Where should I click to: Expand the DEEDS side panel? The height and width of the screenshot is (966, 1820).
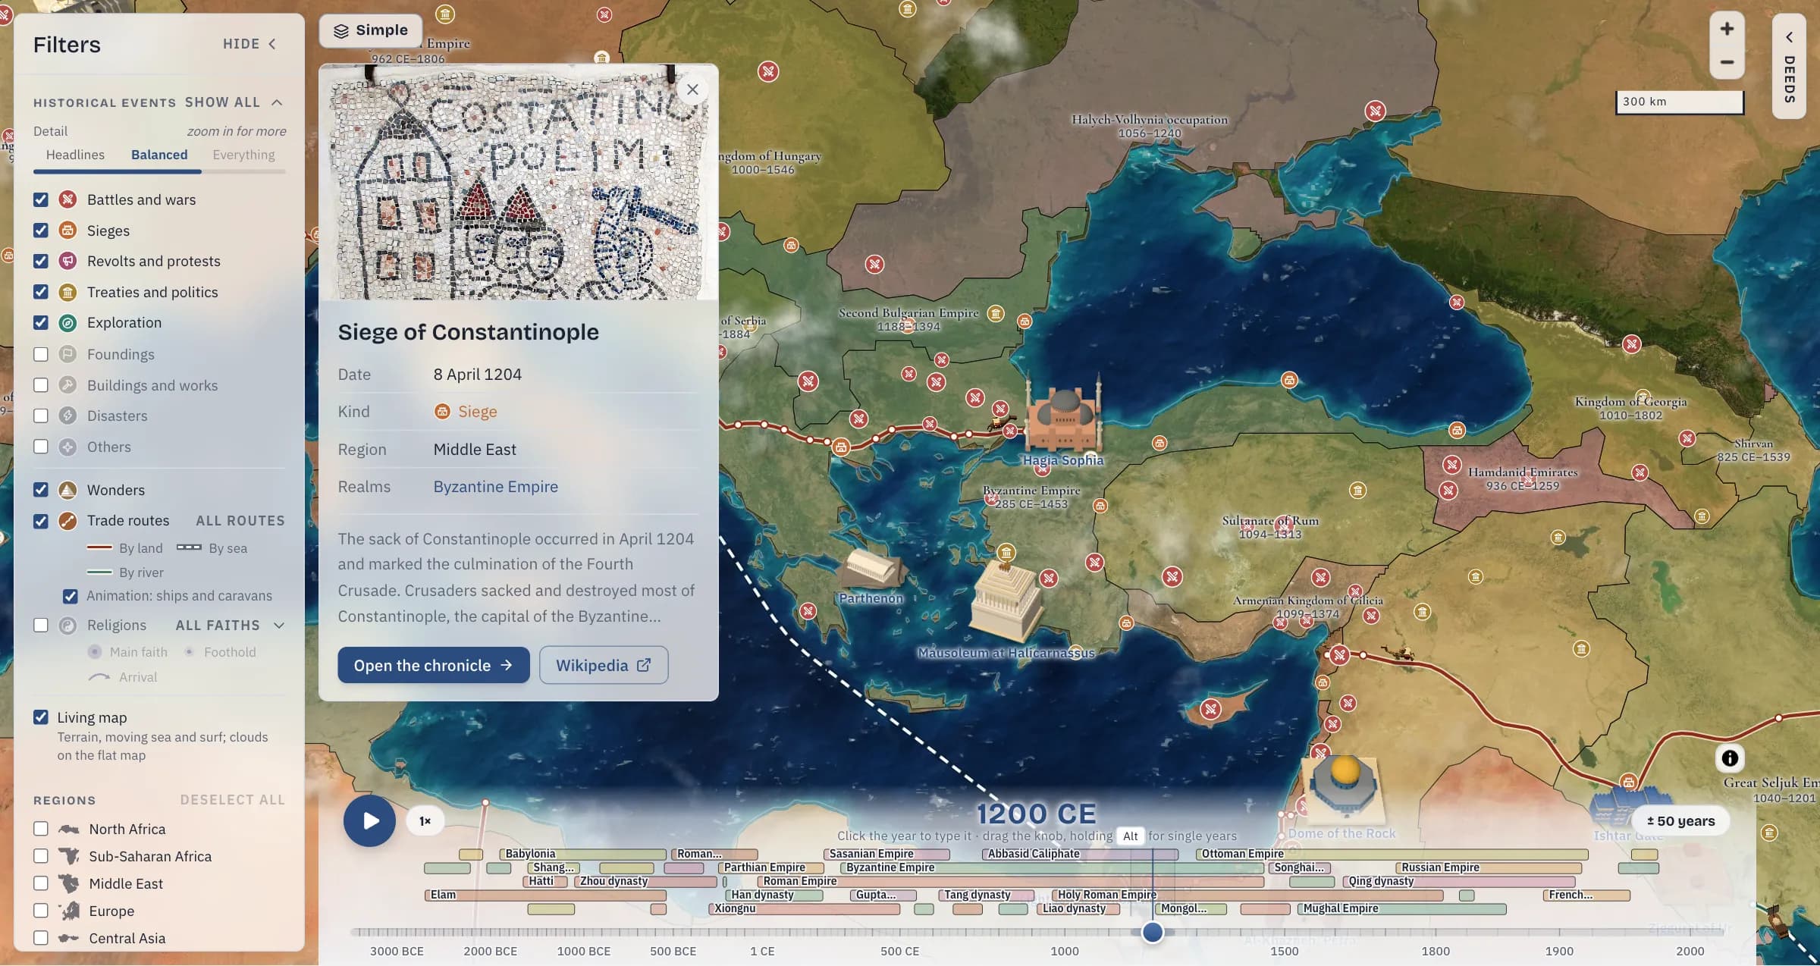click(1789, 67)
